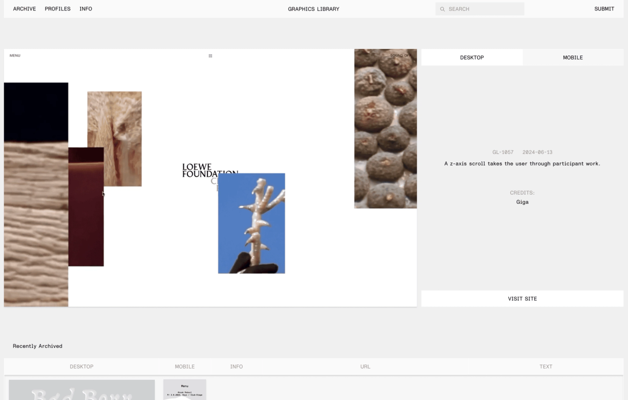628x400 pixels.
Task: Open the Red Berry desktop thumbnail
Action: [x=82, y=390]
